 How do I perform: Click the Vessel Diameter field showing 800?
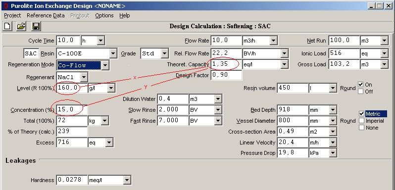[293, 121]
